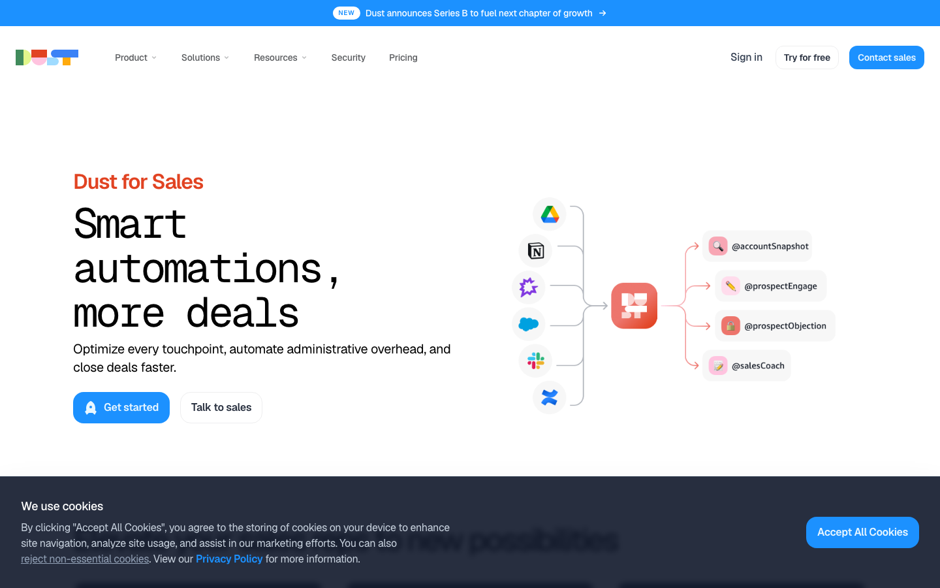This screenshot has width=940, height=588.
Task: Select the @salesCoach agent chip
Action: tap(747, 366)
